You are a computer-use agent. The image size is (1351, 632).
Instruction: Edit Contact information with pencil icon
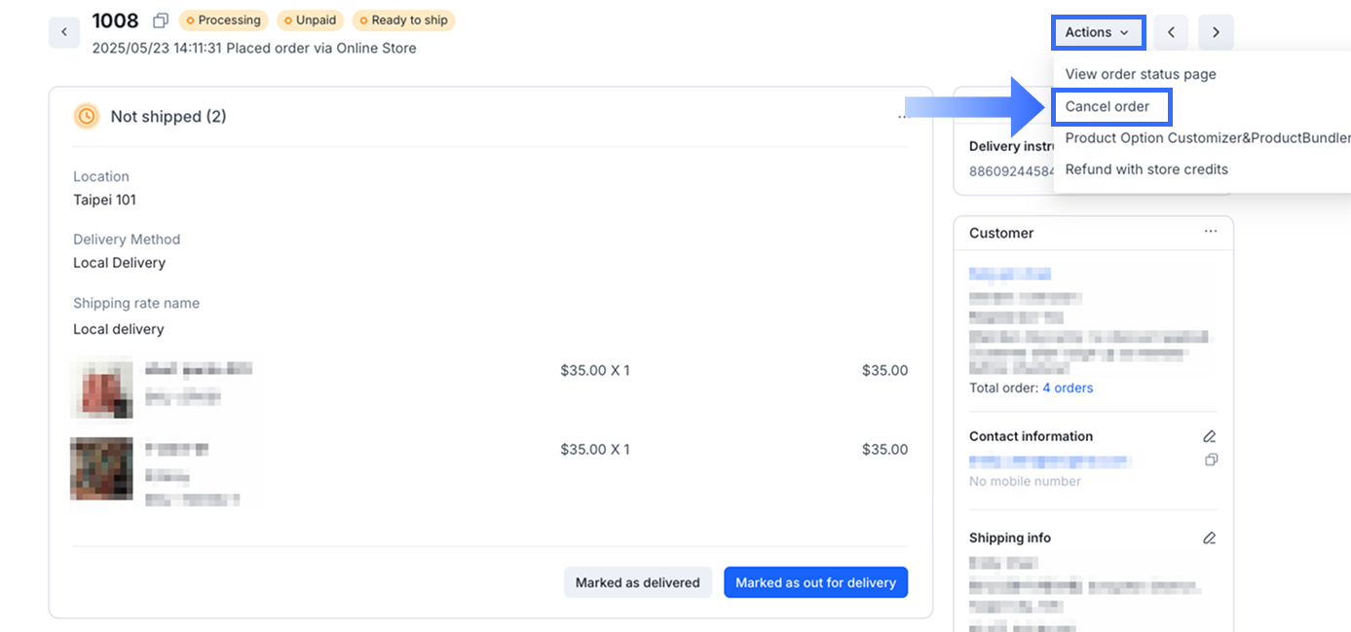1210,436
